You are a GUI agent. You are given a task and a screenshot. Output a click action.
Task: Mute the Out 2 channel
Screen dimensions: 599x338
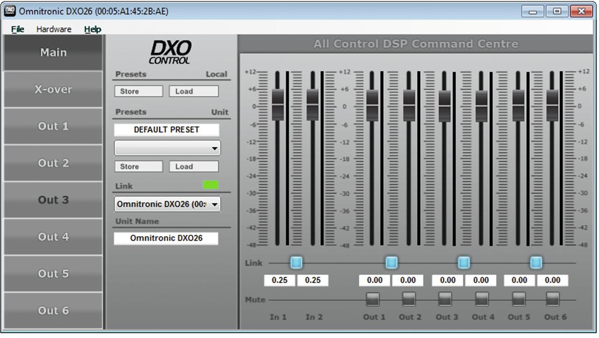(409, 299)
